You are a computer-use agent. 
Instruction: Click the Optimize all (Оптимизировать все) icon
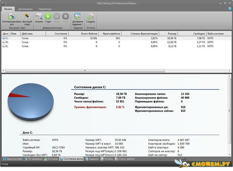[x=12, y=16]
